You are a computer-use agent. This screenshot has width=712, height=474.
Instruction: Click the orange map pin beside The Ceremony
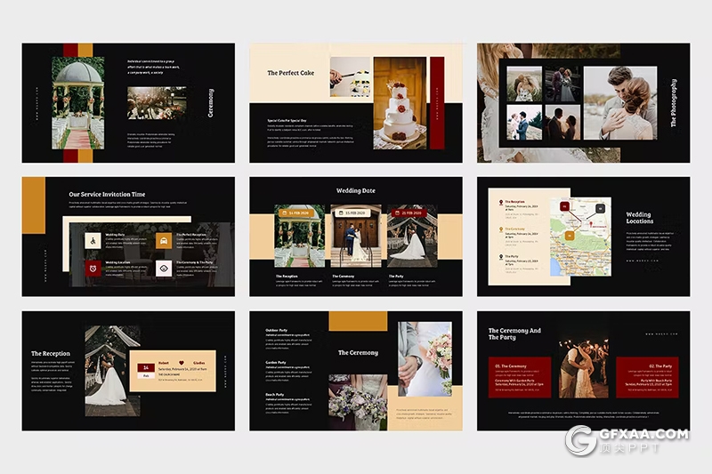click(x=500, y=229)
